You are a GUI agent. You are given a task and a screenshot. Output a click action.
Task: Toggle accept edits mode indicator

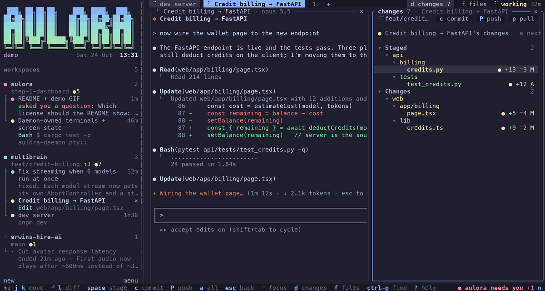coord(230,230)
